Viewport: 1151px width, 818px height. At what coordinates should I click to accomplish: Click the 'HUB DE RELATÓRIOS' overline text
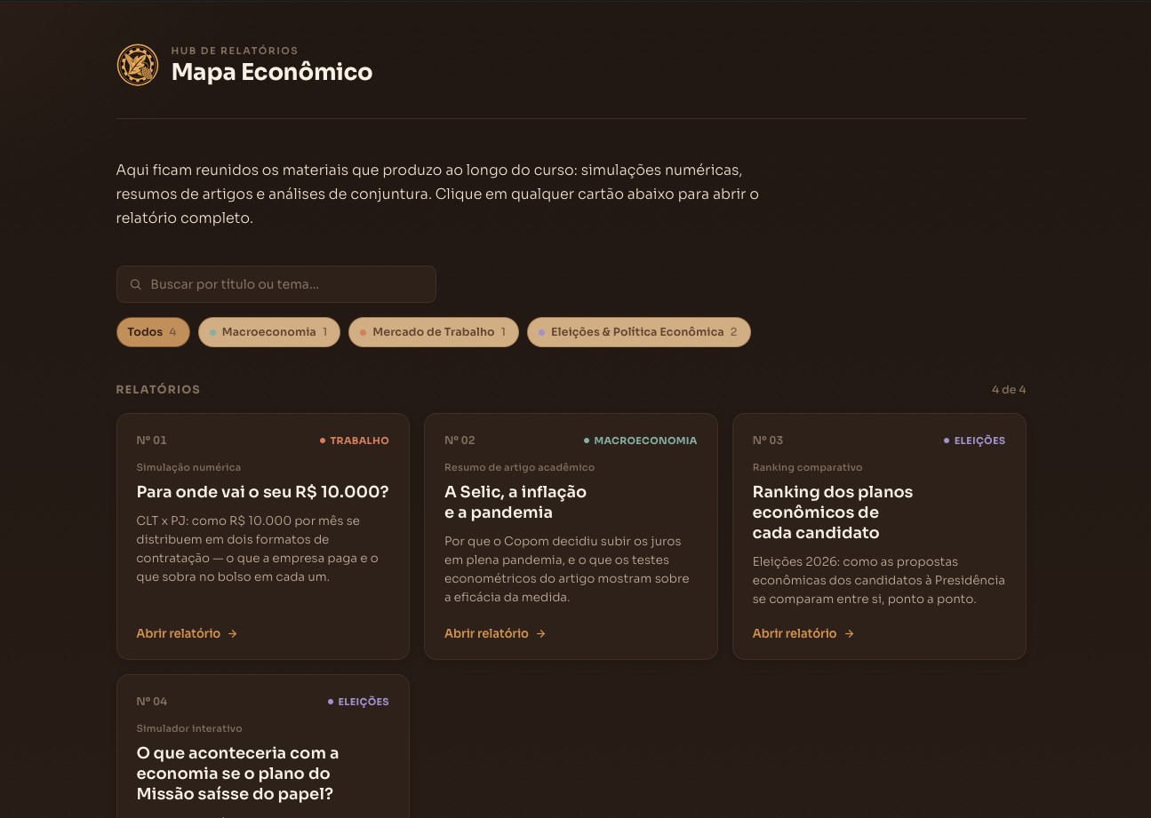tap(235, 51)
